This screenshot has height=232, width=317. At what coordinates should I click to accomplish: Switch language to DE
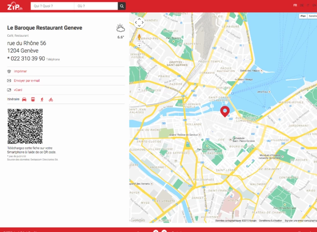point(302,5)
